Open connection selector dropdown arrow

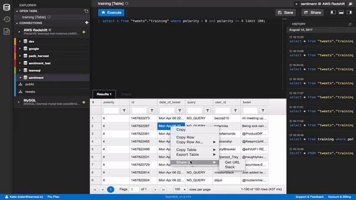pos(296,4)
